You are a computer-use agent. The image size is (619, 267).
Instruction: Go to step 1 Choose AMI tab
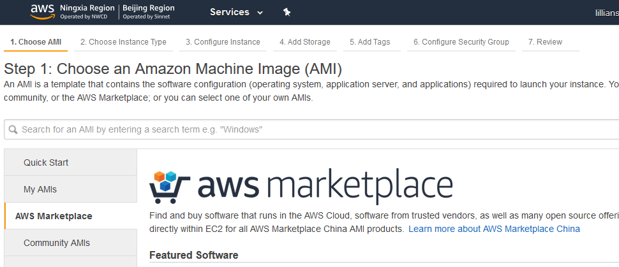[36, 42]
